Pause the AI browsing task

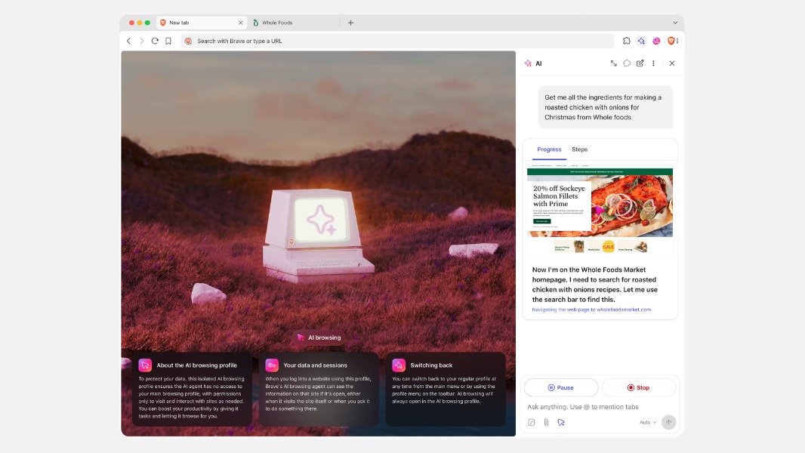tap(561, 387)
